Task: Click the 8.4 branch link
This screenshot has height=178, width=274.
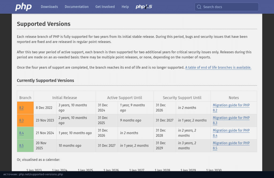Action: point(21,133)
